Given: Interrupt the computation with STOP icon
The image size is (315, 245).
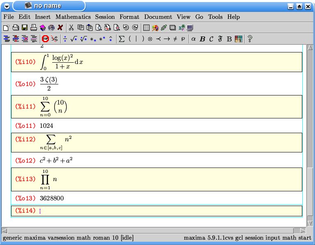Looking at the screenshot, I should click(x=46, y=39).
